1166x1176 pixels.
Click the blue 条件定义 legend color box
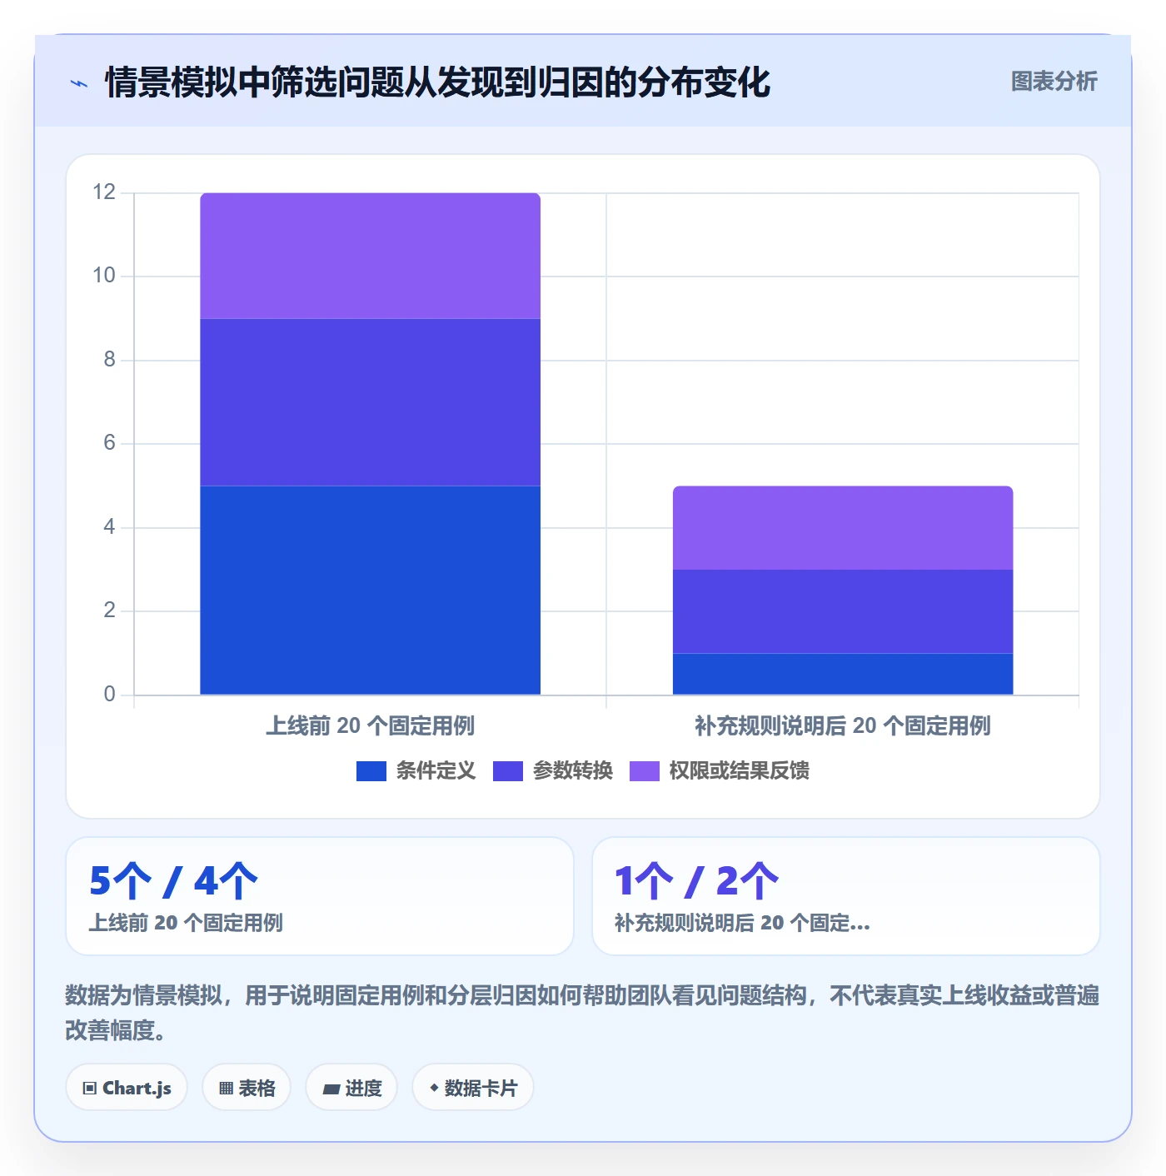[371, 771]
